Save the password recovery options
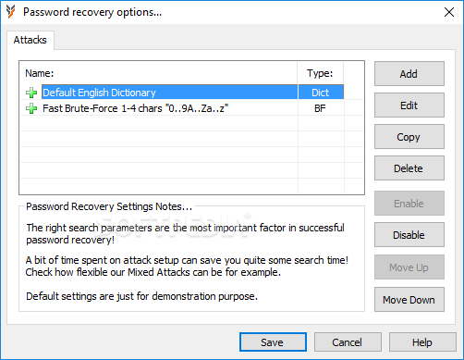The width and height of the screenshot is (464, 360). pos(273,342)
